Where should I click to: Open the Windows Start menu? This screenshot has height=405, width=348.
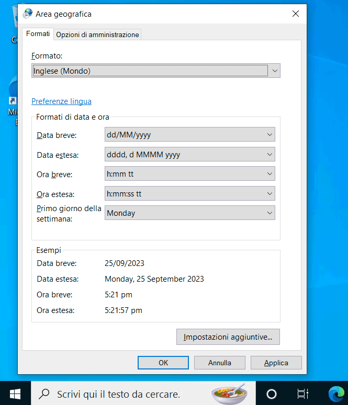click(x=15, y=394)
